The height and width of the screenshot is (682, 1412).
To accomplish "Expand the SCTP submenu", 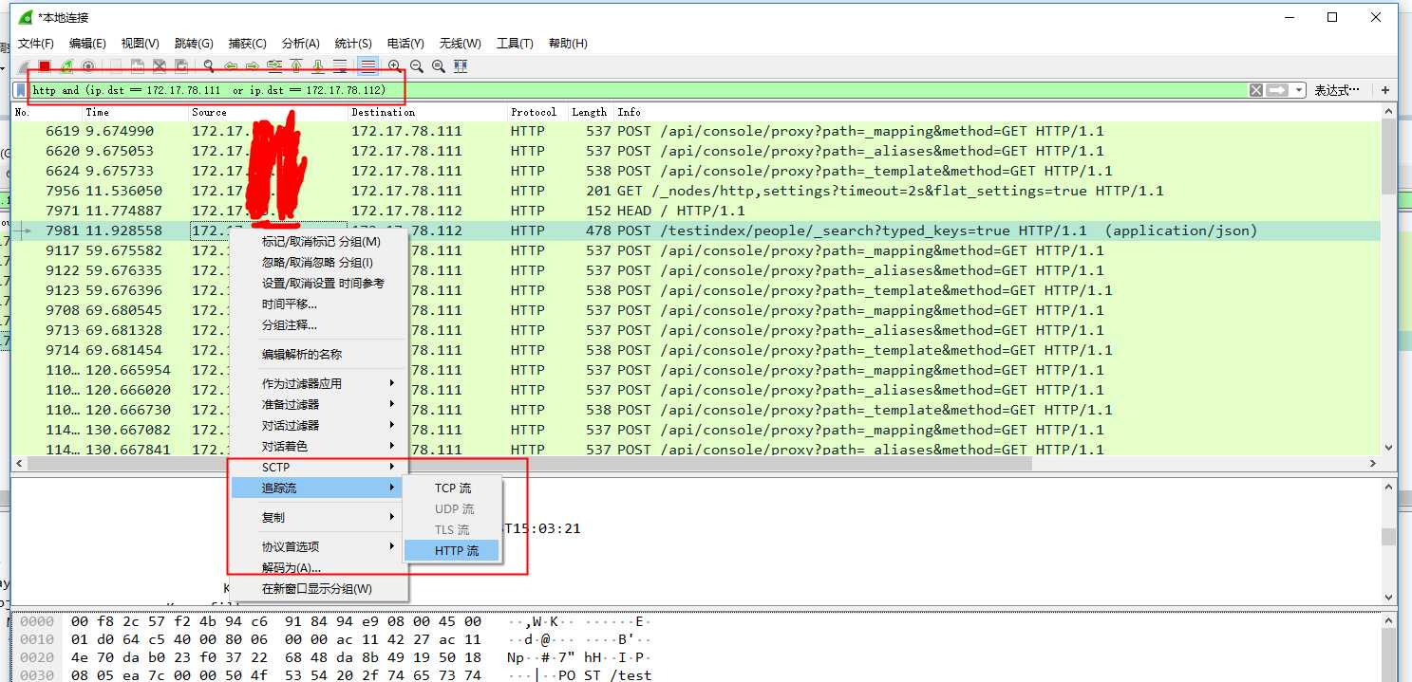I will [320, 468].
